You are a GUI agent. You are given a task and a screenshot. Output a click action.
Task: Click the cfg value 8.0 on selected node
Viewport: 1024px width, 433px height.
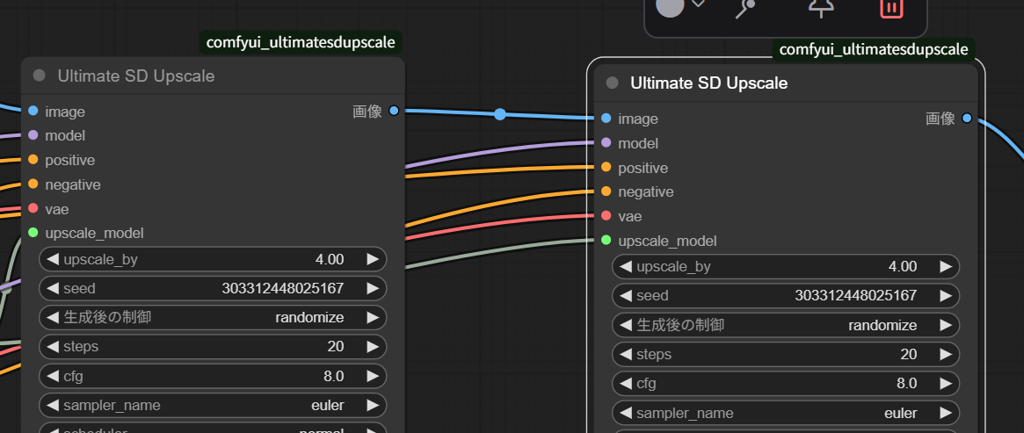coord(906,384)
